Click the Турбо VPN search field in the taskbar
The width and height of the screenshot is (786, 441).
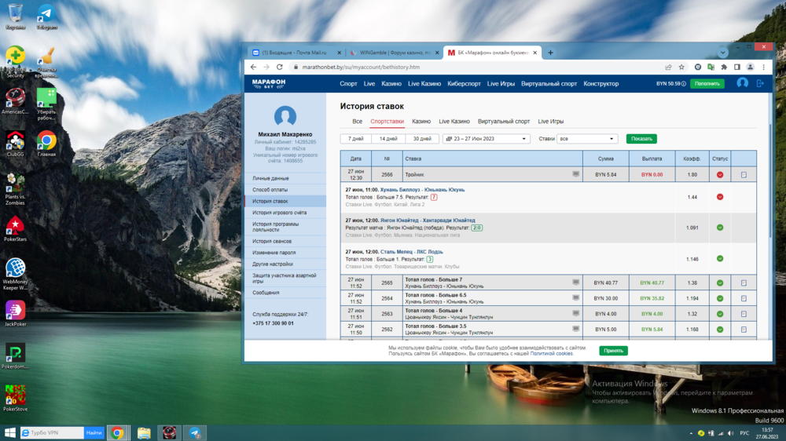coord(51,433)
